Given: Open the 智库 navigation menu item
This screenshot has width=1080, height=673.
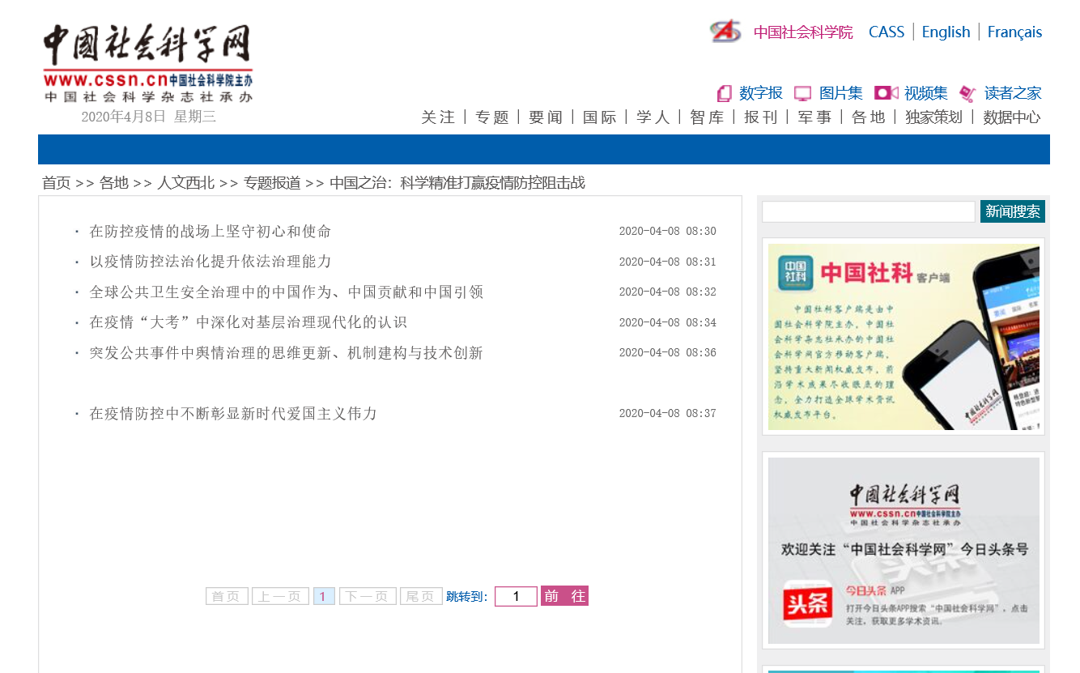Looking at the screenshot, I should 707,117.
